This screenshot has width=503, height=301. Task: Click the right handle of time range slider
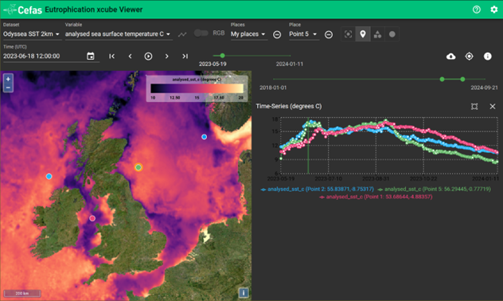pos(462,79)
